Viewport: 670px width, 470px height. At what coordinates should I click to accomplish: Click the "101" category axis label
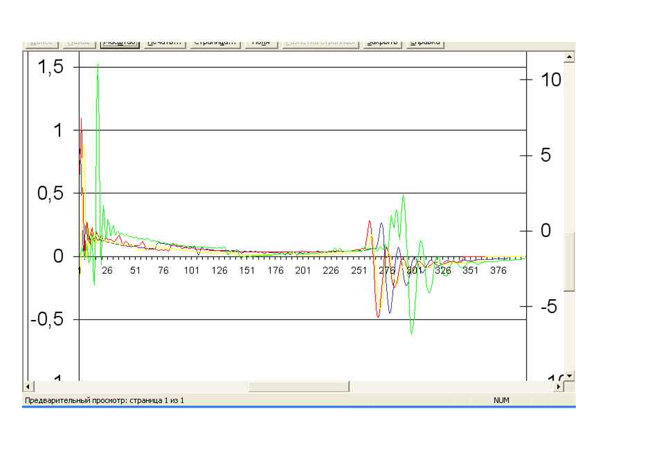pos(192,270)
